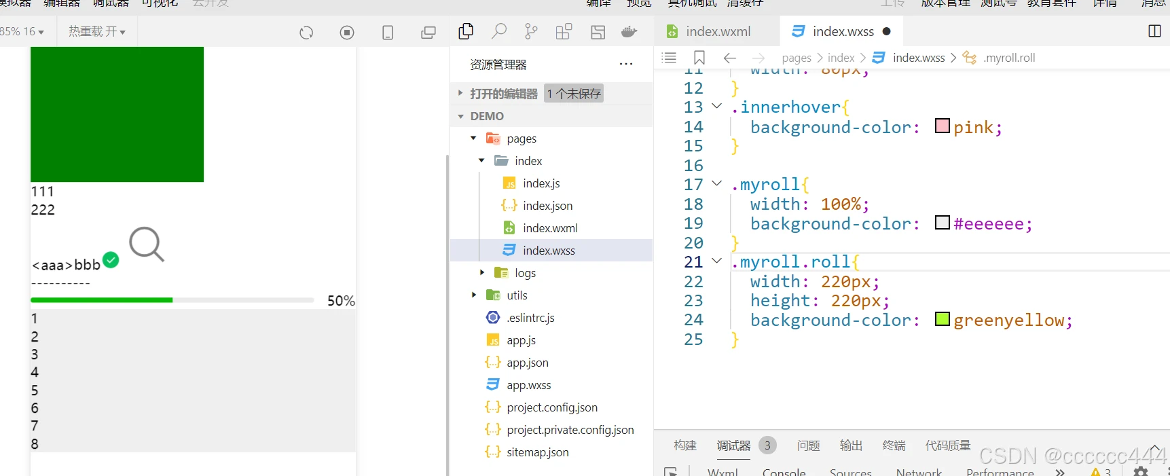
Task: Open the search panel magnifier icon
Action: [x=499, y=31]
